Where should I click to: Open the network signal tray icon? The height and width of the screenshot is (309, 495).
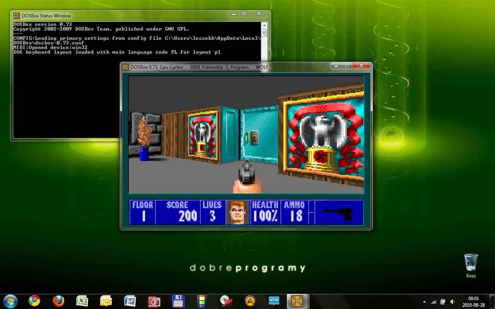434,302
